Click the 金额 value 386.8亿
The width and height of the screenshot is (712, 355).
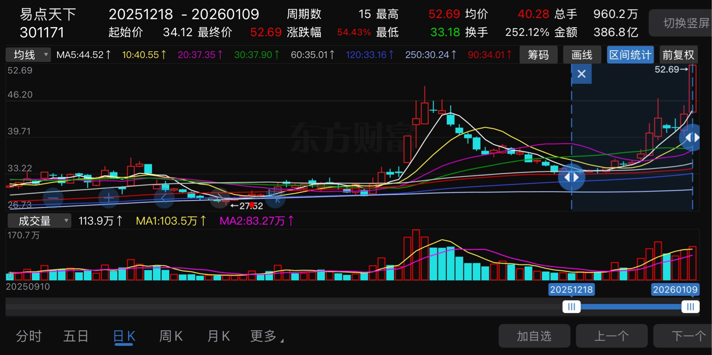click(615, 32)
